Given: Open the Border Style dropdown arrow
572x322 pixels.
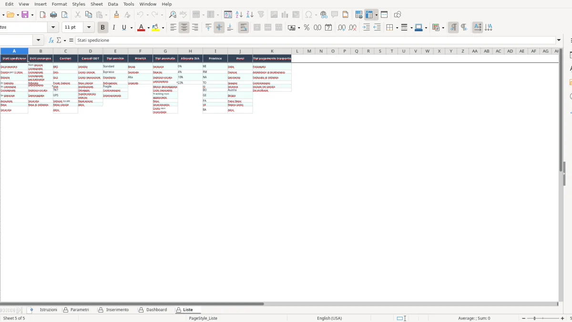Looking at the screenshot, I should pyautogui.click(x=410, y=28).
